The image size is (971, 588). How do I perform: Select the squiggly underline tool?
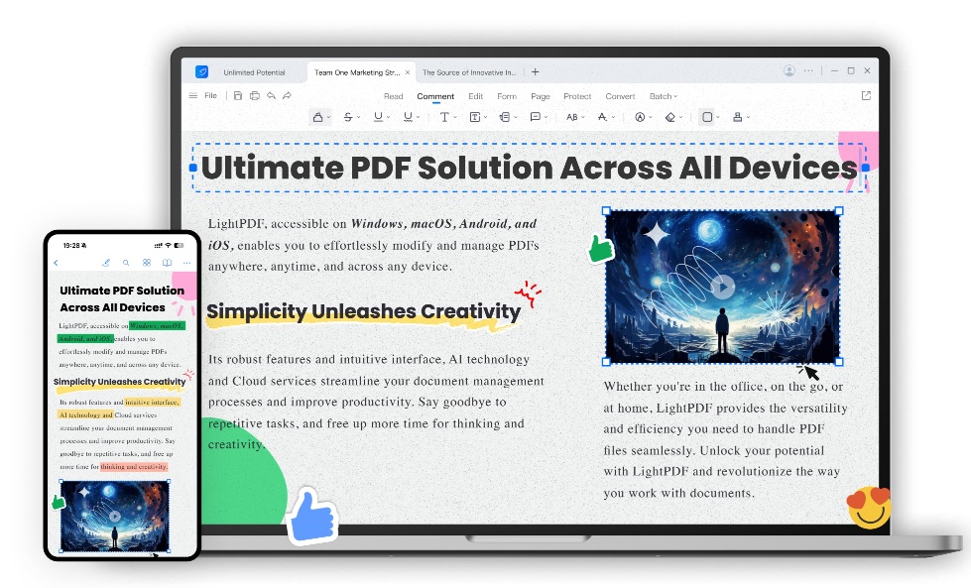[x=408, y=117]
